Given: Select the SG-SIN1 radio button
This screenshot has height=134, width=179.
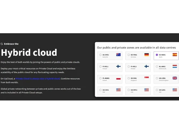Looking at the screenshot, I should 129,78.
